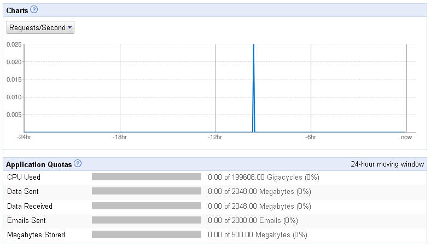The image size is (431, 246).
Task: Click the '0.025' y-axis label
Action: 14,44
